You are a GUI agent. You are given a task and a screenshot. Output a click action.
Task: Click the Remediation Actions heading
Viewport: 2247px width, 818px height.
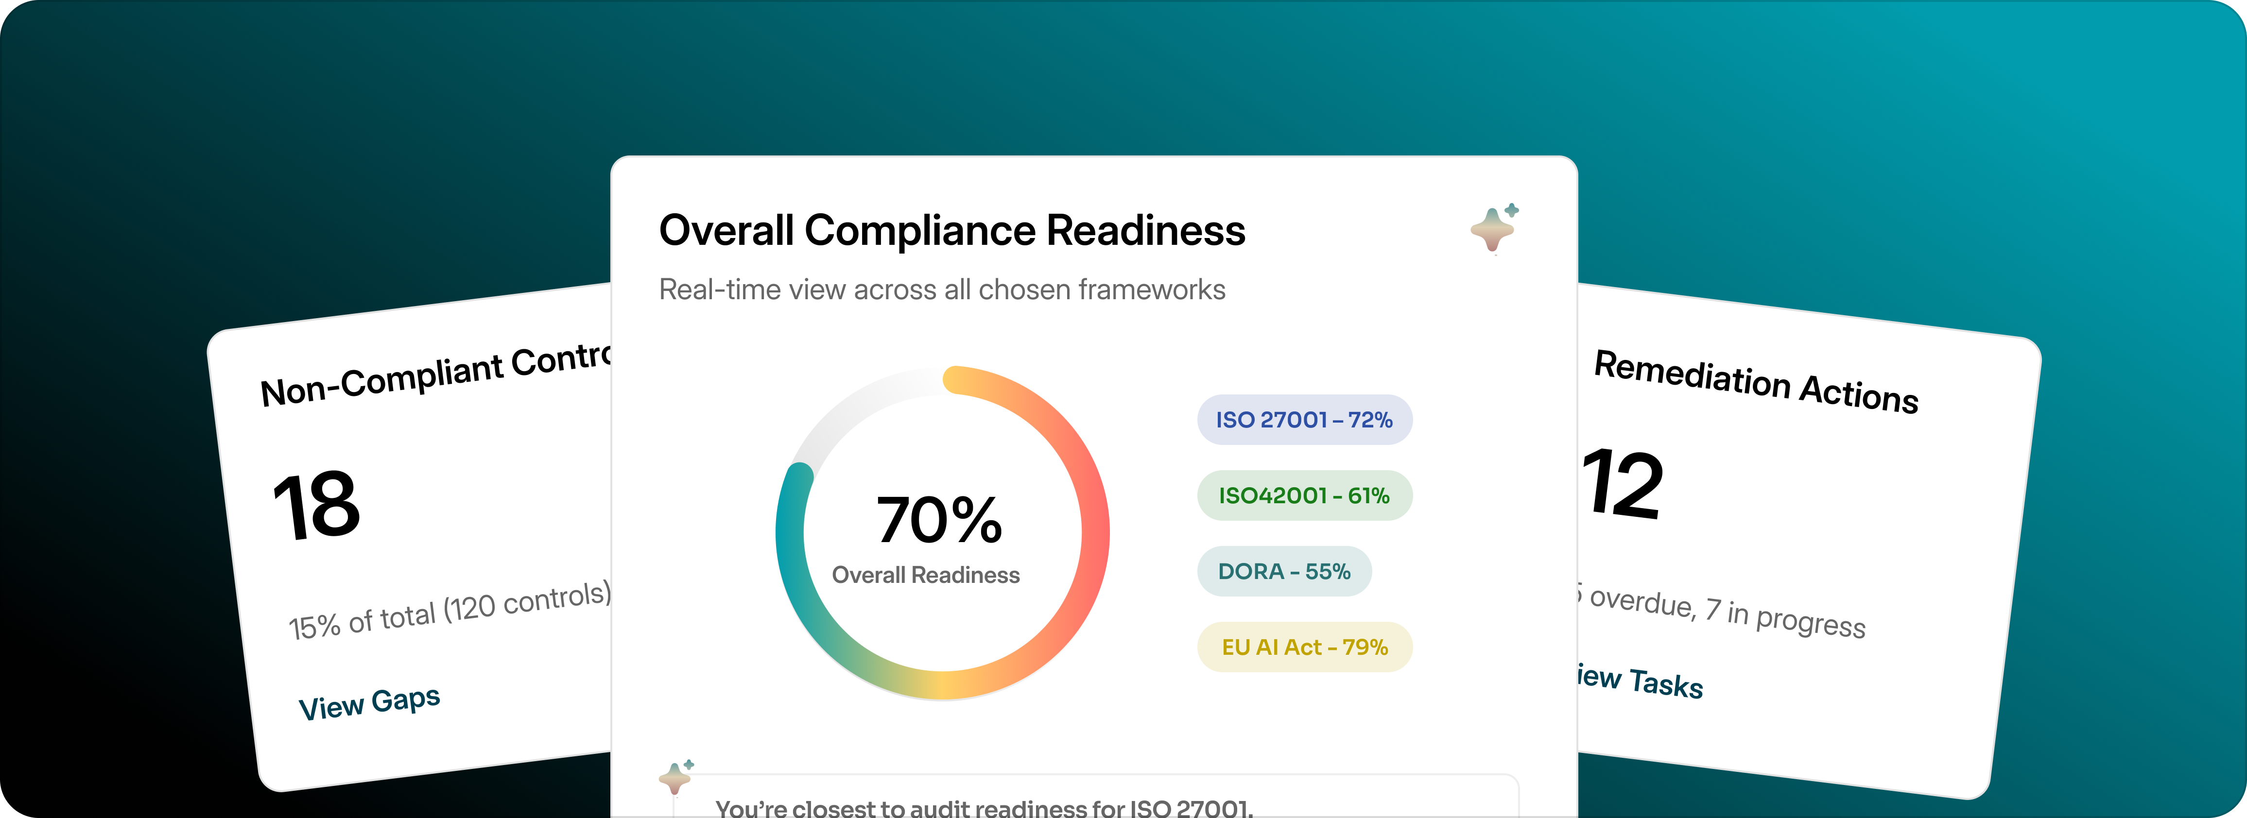[x=1756, y=382]
